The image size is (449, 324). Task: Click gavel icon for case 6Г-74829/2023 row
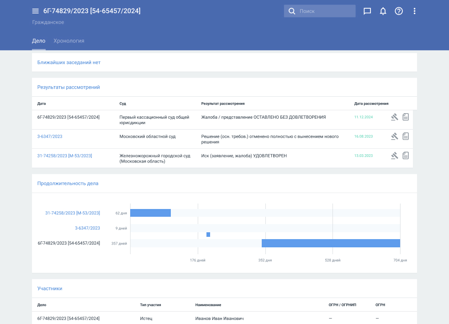395,117
